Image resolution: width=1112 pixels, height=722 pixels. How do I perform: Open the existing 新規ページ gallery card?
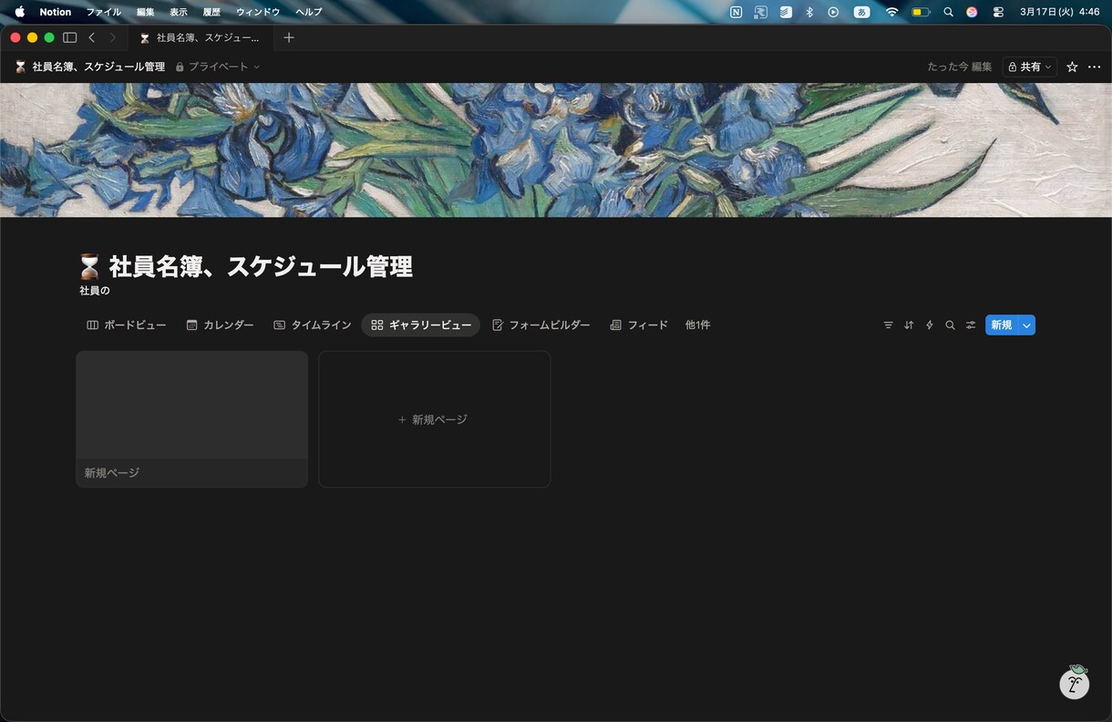[191, 419]
